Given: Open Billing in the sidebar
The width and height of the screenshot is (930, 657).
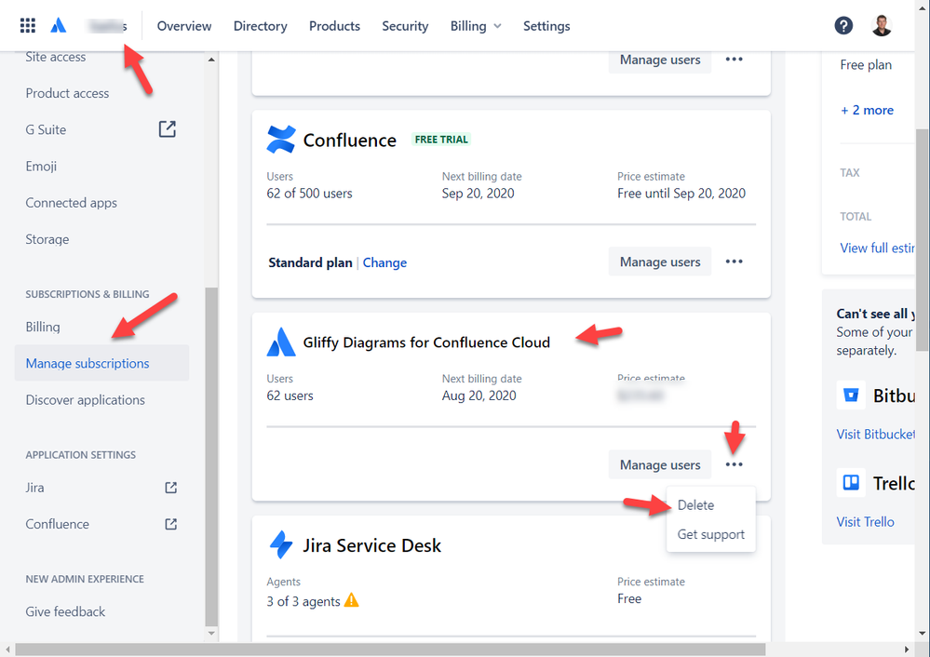Looking at the screenshot, I should [x=43, y=327].
